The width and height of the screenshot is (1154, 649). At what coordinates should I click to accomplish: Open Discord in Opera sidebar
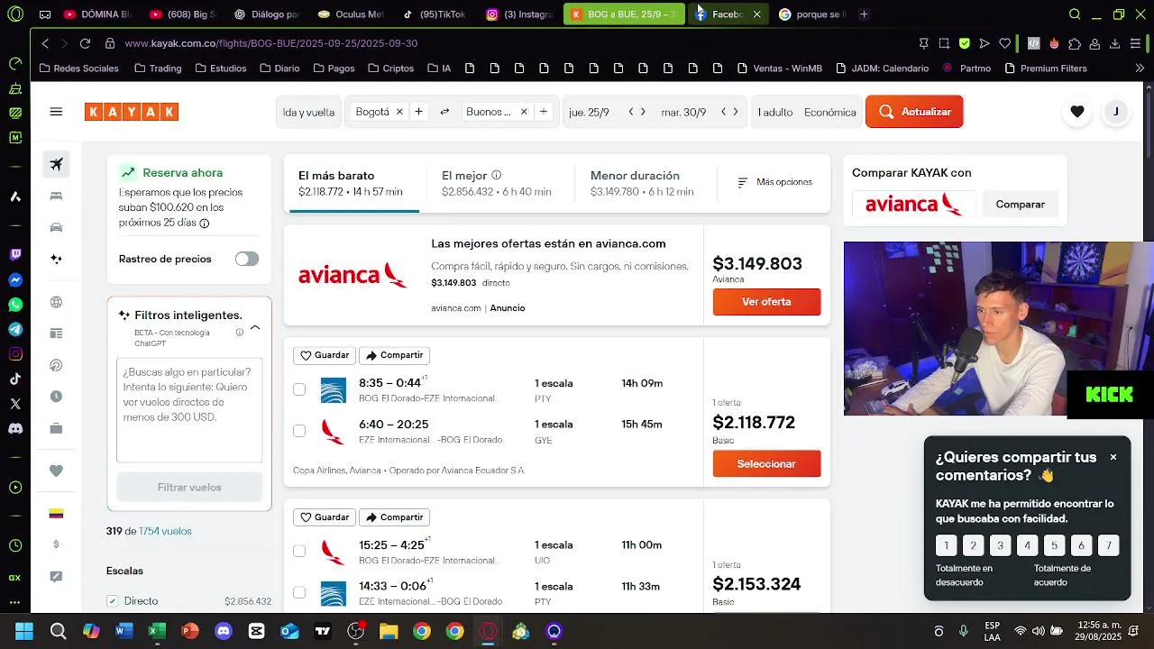click(x=15, y=428)
